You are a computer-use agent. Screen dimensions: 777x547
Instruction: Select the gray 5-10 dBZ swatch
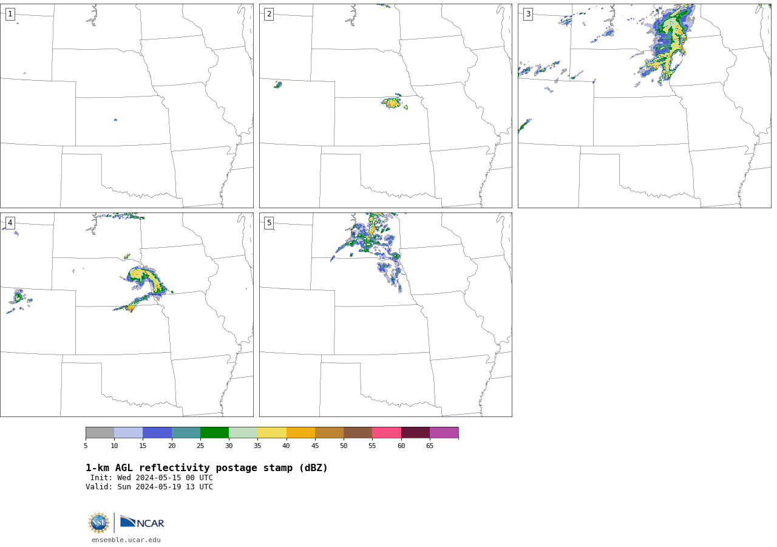(x=100, y=433)
